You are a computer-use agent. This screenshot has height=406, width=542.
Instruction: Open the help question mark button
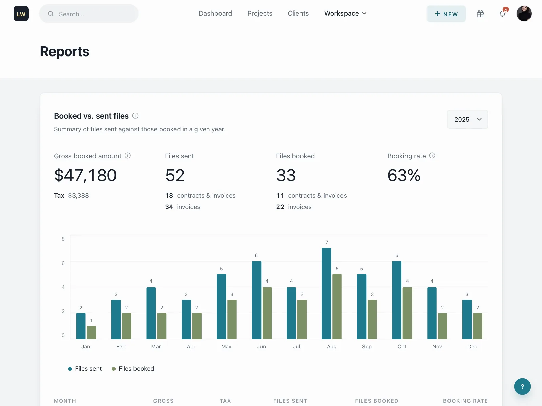tap(522, 386)
